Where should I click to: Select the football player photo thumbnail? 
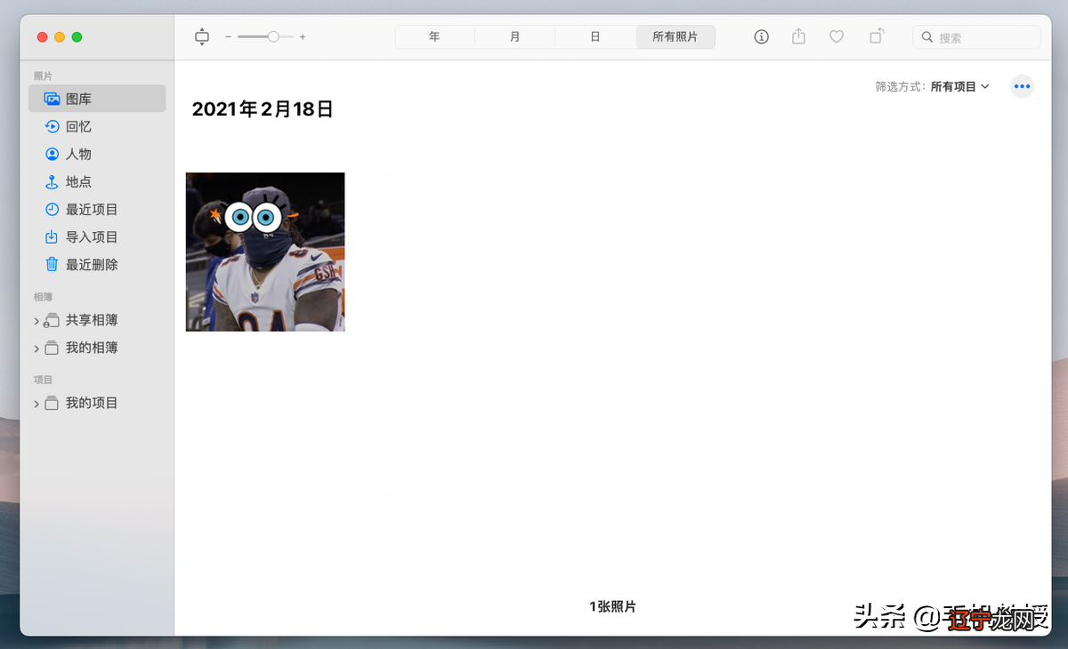[264, 252]
